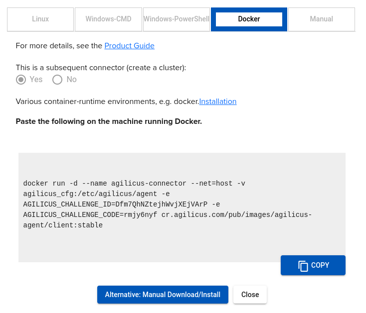
Task: Select the Yes radio button circle
Action: [x=21, y=80]
